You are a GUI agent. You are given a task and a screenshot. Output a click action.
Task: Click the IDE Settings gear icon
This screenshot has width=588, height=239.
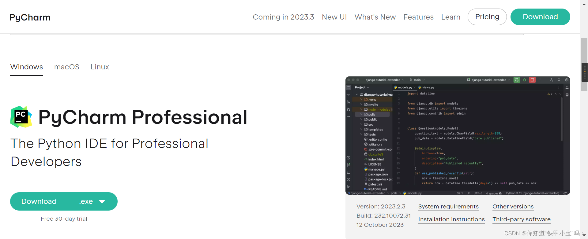click(x=567, y=80)
